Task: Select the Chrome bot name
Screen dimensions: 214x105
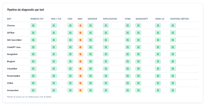Action: click(11, 25)
